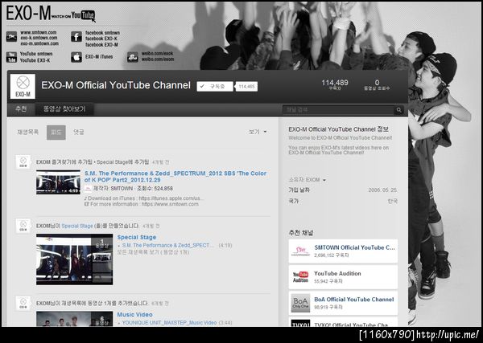Click the Special Stage link in feed entry text
This screenshot has height=343, width=483.
tap(77, 226)
